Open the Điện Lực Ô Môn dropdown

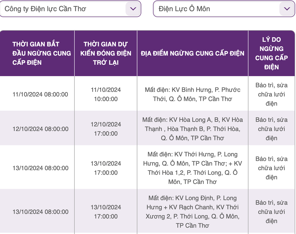click(224, 9)
